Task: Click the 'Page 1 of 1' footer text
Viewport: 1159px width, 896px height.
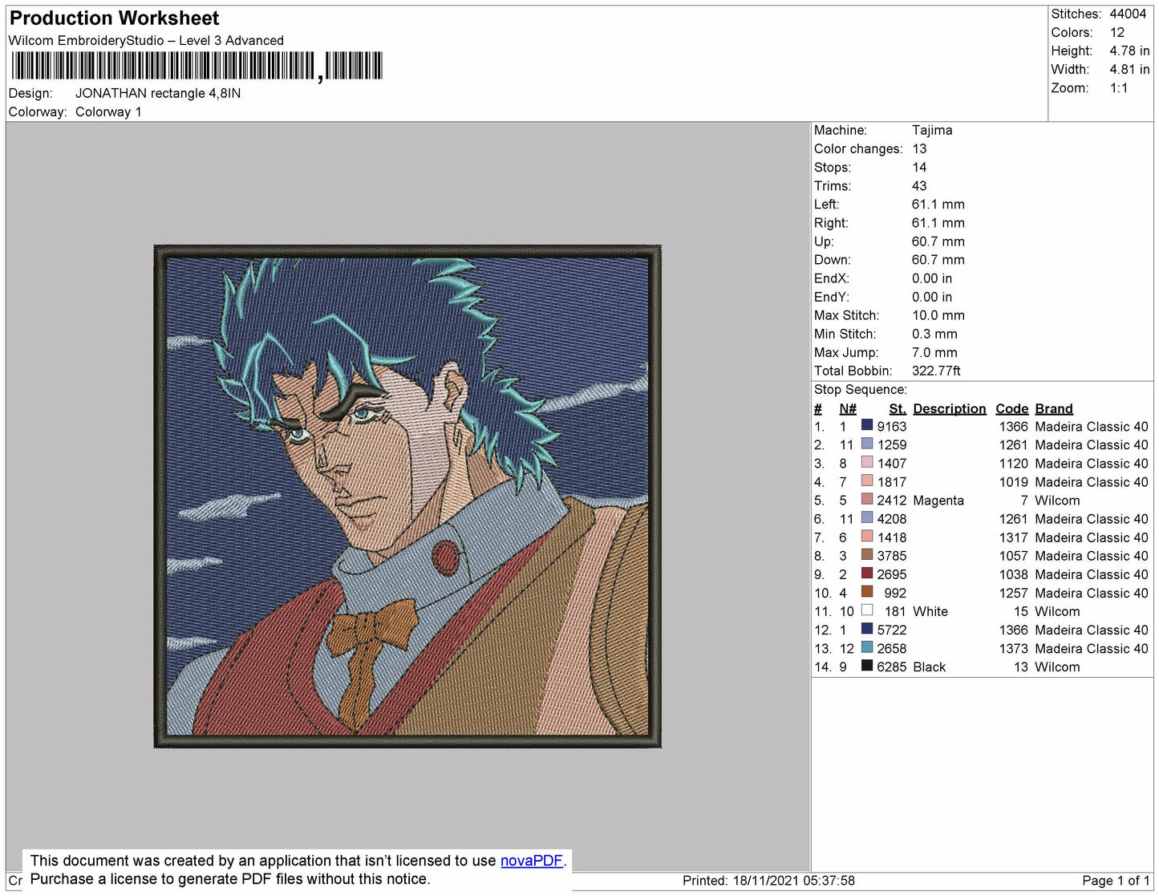Action: tap(1116, 881)
